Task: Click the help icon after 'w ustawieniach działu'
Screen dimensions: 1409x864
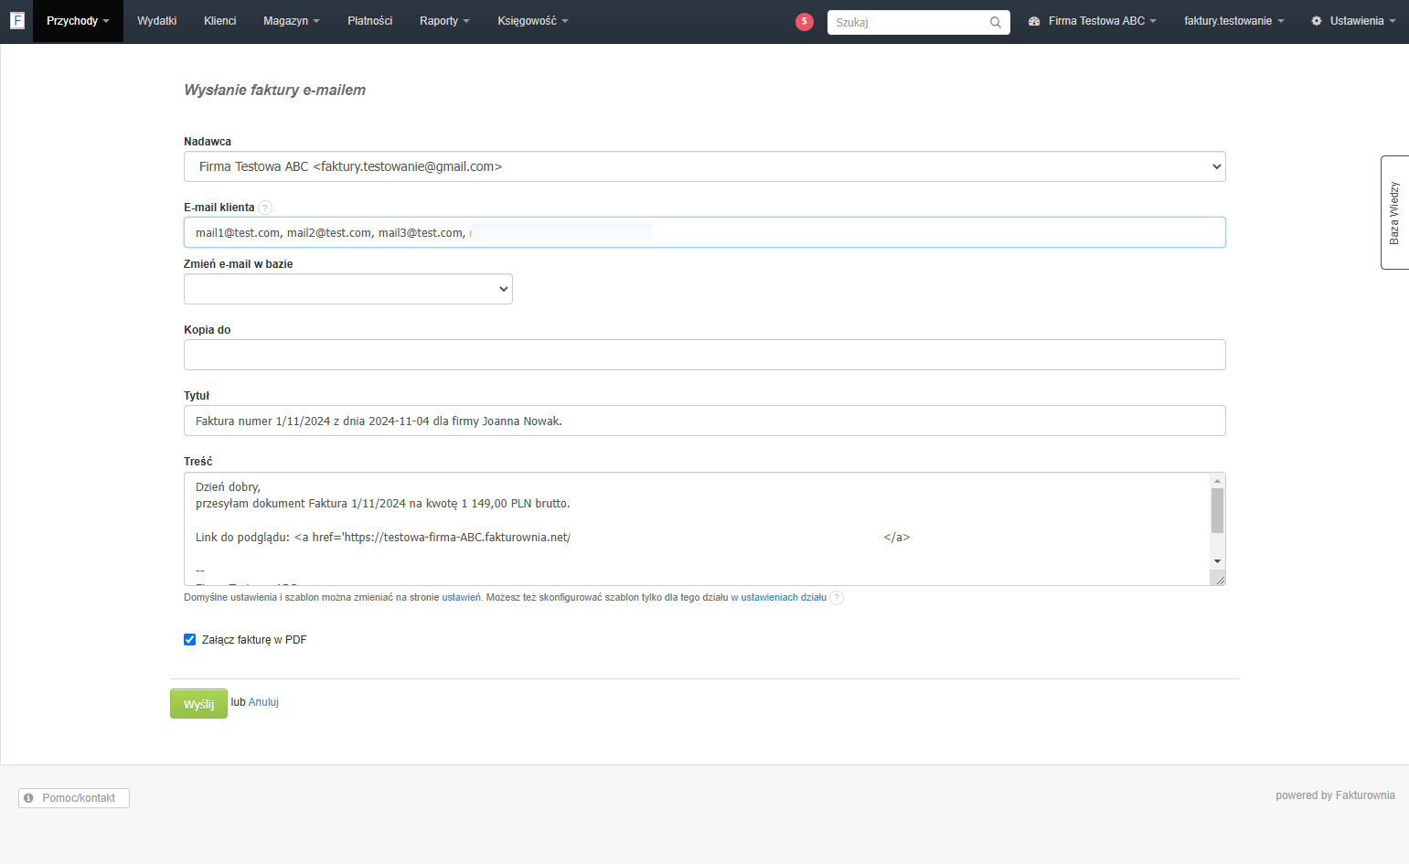Action: tap(837, 598)
